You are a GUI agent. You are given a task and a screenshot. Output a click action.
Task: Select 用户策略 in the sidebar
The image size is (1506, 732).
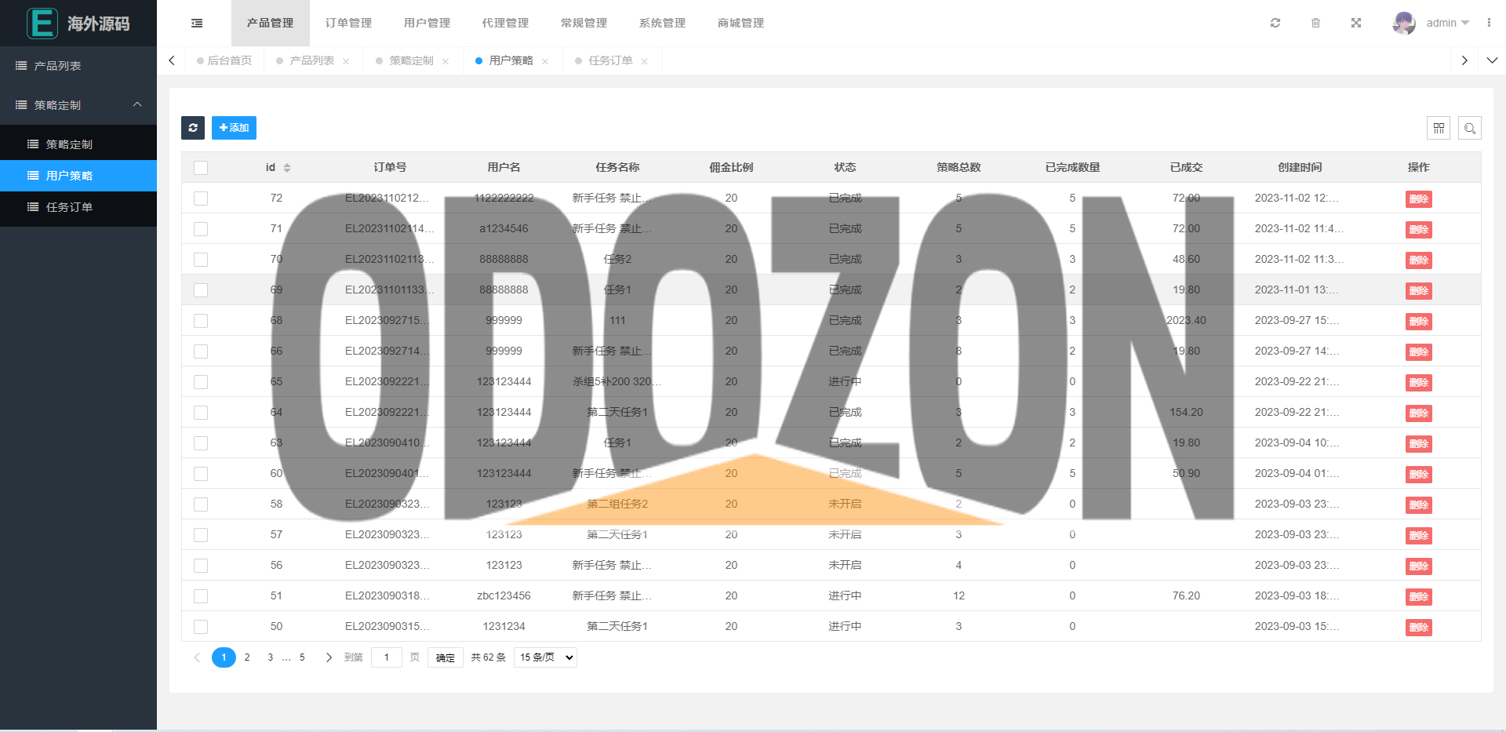pyautogui.click(x=78, y=176)
